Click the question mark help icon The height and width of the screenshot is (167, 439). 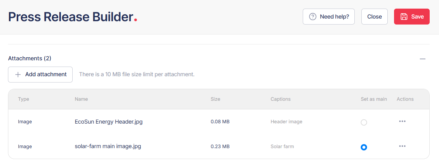[313, 17]
